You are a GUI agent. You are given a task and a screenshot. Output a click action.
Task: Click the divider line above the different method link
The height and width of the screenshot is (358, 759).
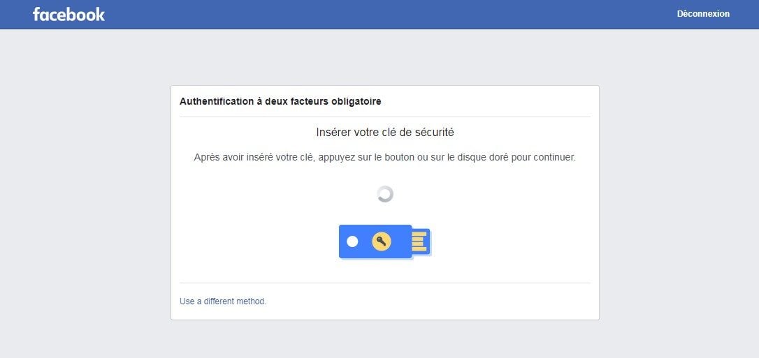click(x=385, y=283)
